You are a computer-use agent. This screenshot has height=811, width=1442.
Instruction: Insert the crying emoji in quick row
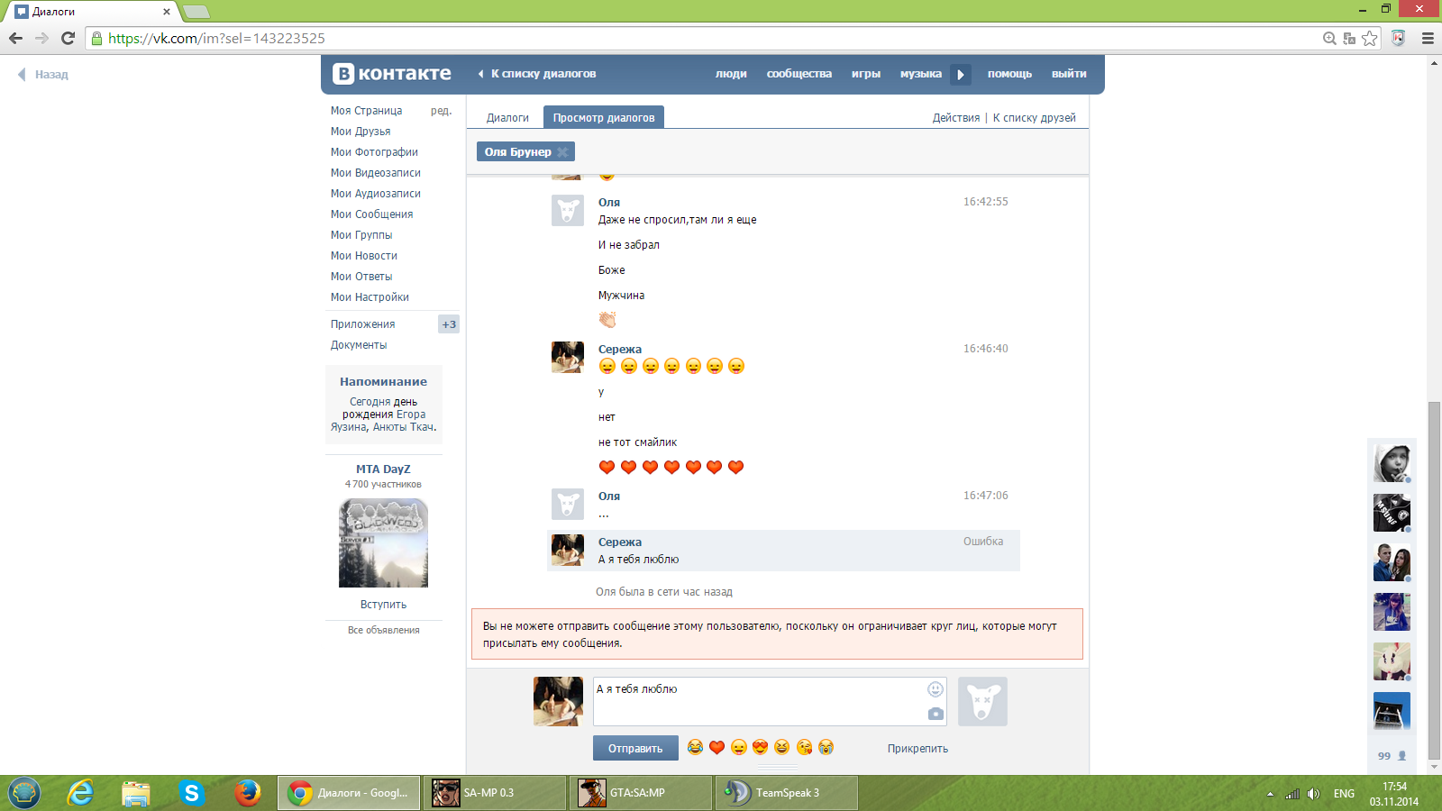[x=826, y=747]
